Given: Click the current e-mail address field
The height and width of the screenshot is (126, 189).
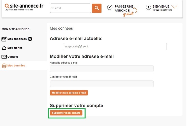Looking at the screenshot, I should pos(115,46).
